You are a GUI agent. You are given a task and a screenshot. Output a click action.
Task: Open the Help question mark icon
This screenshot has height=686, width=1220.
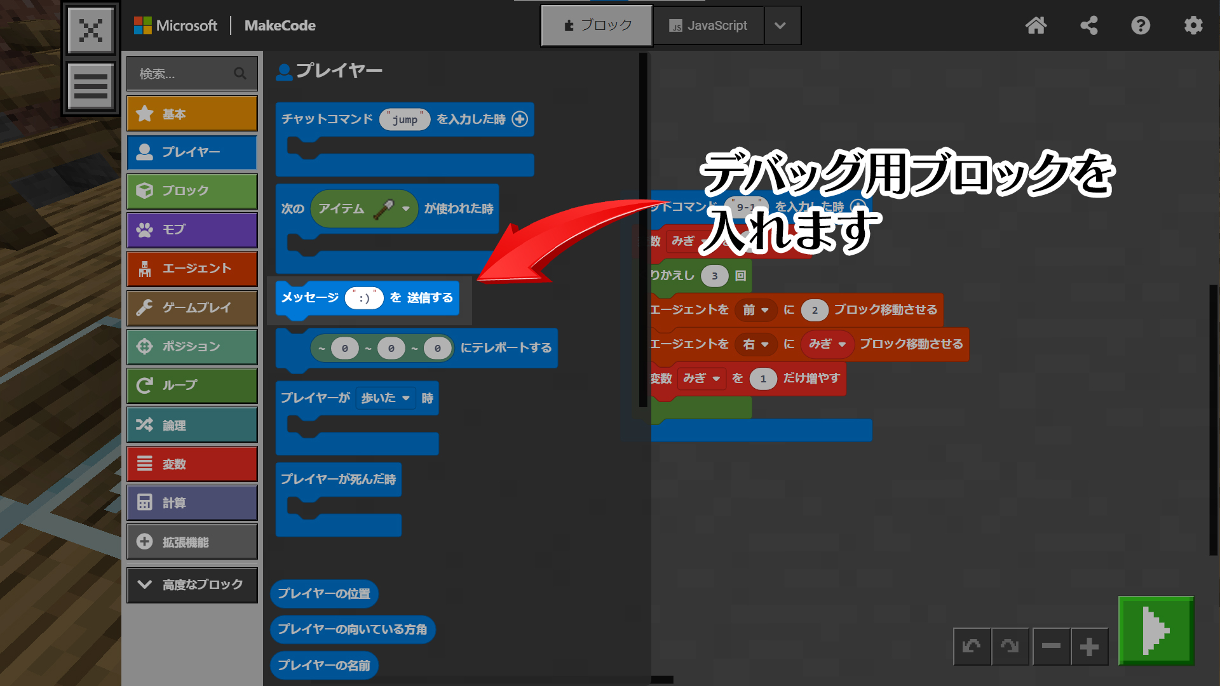pyautogui.click(x=1141, y=25)
